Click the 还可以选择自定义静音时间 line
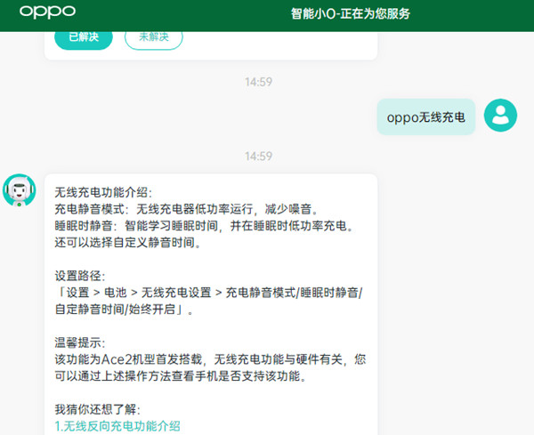 click(x=128, y=242)
